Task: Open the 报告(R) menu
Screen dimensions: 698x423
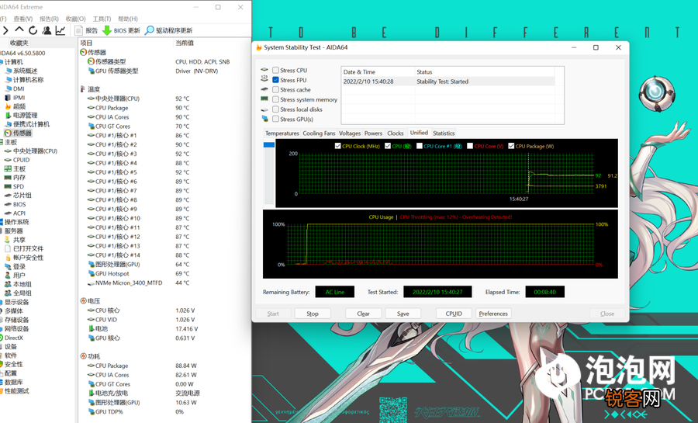Action: pos(49,19)
